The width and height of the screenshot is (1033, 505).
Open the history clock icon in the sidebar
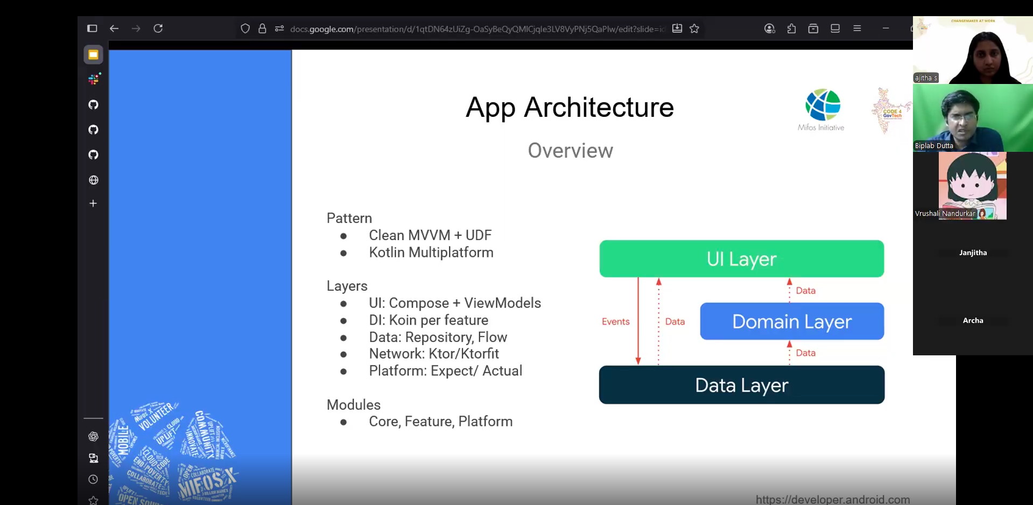[93, 479]
